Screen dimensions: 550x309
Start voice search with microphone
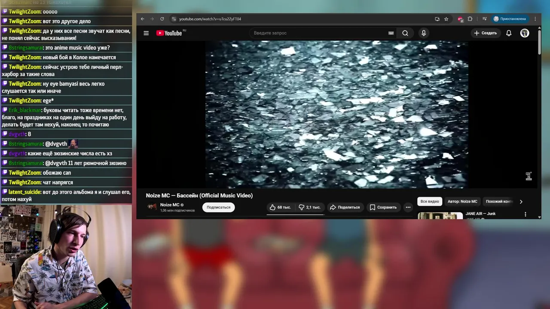tap(424, 33)
